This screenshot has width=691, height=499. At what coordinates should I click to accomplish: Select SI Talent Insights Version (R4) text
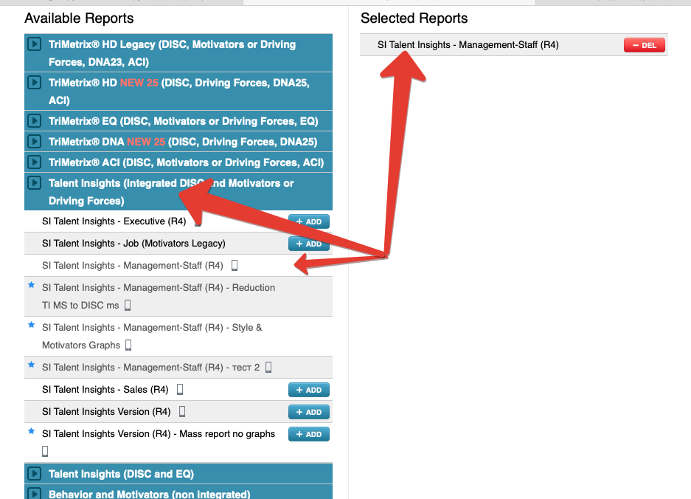106,411
